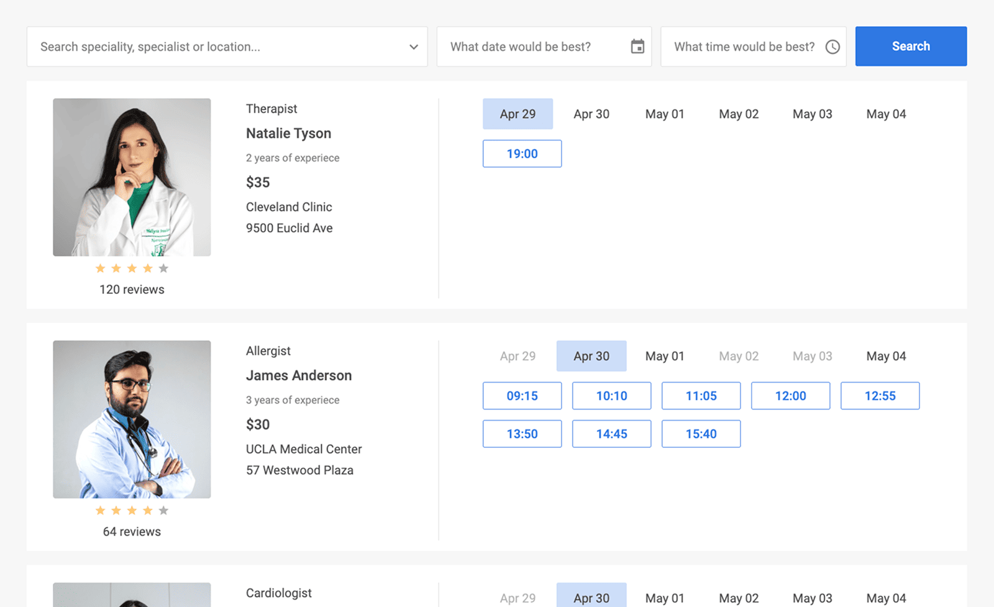Click the 'What date would be best?' field
Screen dimensions: 994x607
(544, 47)
